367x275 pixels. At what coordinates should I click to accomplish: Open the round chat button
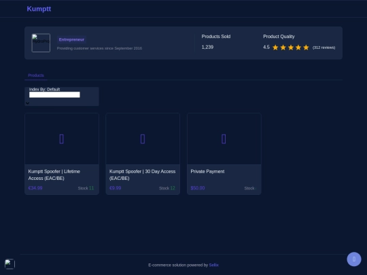click(354, 259)
